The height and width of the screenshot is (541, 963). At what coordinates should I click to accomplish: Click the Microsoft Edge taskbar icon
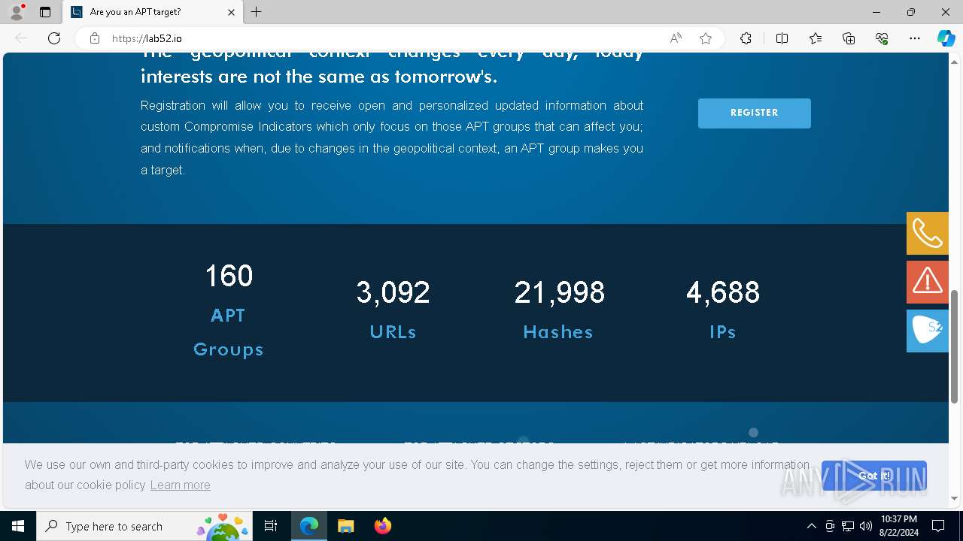coord(309,526)
